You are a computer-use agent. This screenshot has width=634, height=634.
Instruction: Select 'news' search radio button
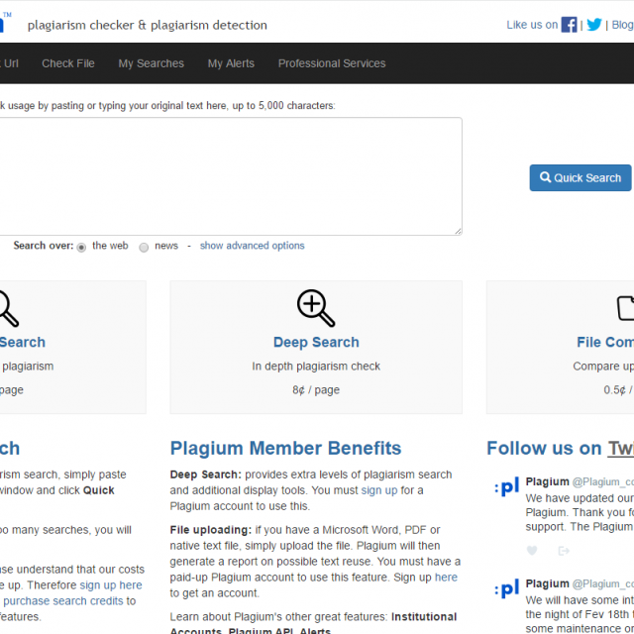click(x=144, y=247)
